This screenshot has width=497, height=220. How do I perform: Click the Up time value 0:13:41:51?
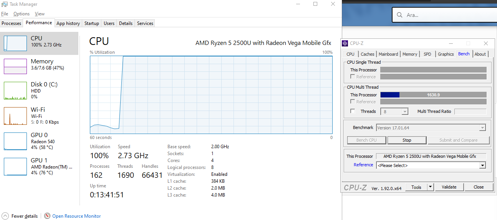click(107, 195)
